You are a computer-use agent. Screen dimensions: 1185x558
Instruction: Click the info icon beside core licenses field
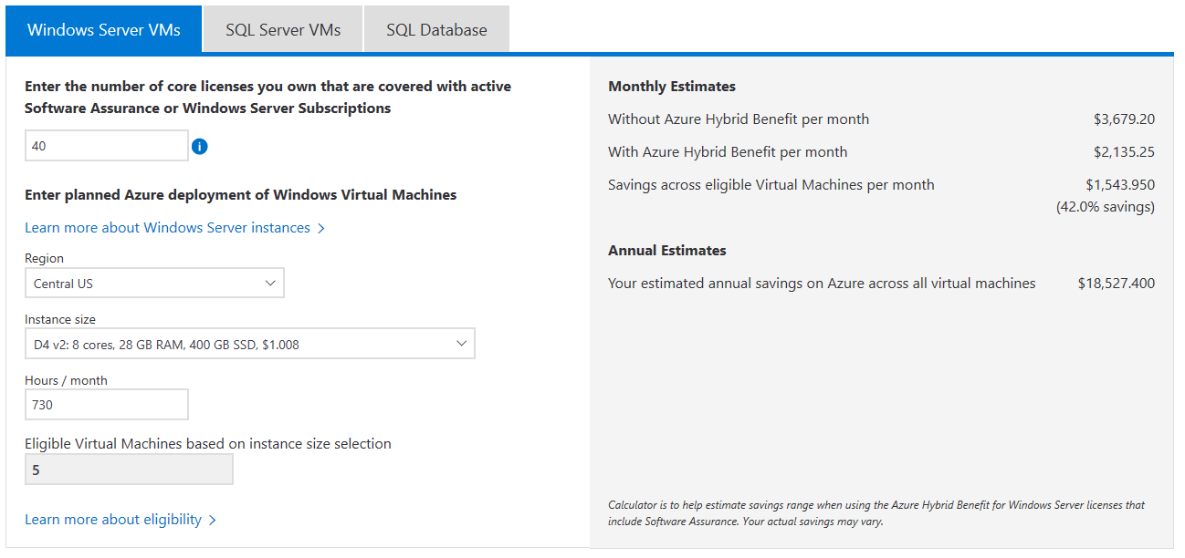pos(200,146)
